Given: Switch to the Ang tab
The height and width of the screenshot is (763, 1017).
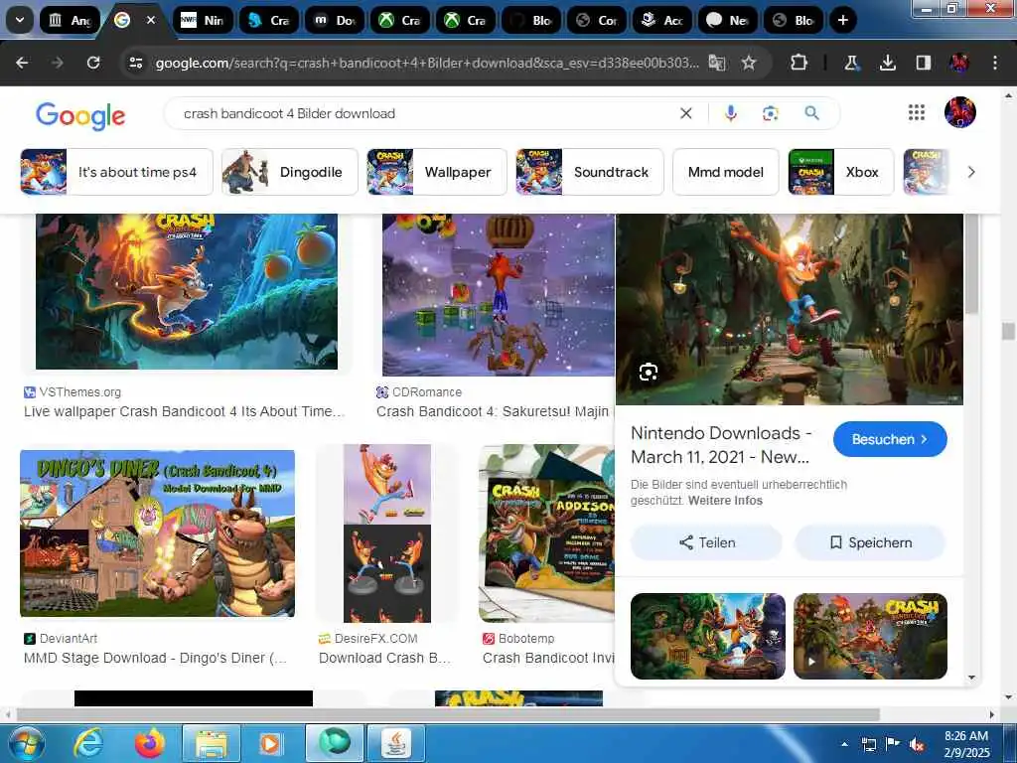Looking at the screenshot, I should point(71,20).
